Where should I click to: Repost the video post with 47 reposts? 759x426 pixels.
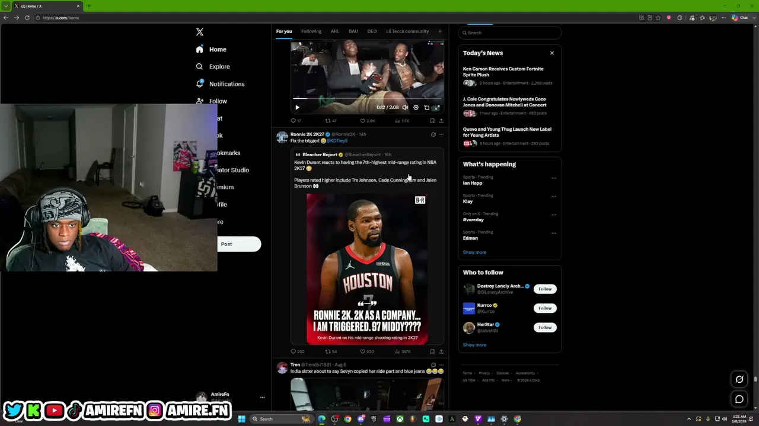pyautogui.click(x=330, y=121)
